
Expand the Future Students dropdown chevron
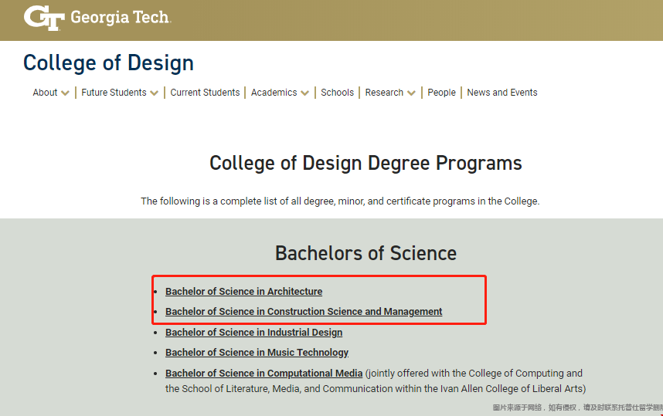point(154,93)
